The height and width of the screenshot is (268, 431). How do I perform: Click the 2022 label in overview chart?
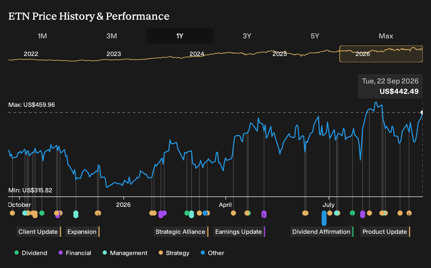coord(31,54)
